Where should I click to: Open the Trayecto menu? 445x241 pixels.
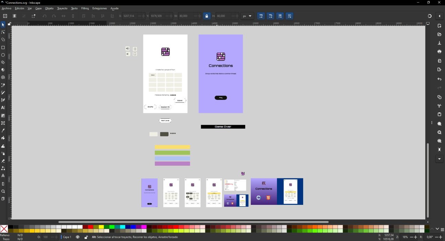[62, 8]
